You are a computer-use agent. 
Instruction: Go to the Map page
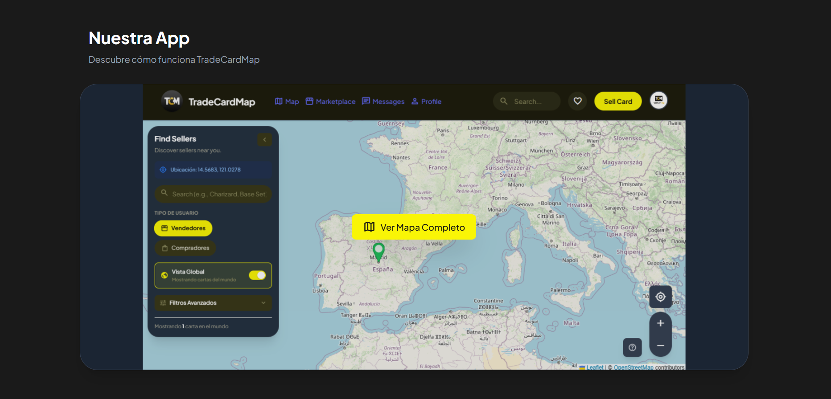287,102
